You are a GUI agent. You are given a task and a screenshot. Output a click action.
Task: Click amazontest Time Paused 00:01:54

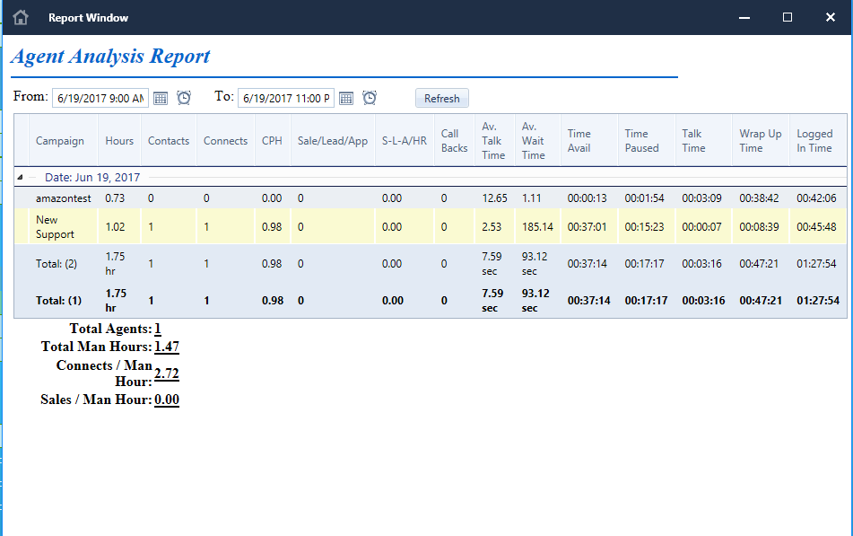[x=644, y=198]
